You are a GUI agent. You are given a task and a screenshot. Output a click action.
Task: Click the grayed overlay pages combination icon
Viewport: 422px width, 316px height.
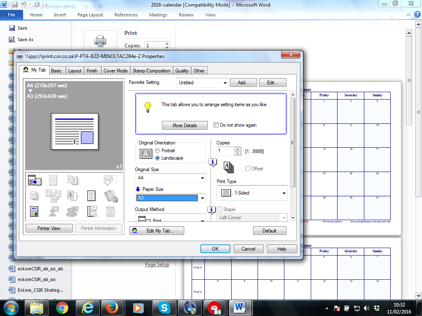point(53,195)
